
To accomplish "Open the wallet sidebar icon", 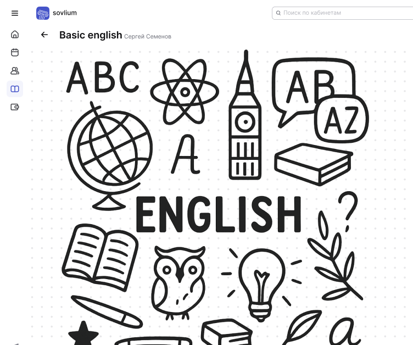I will tap(15, 107).
